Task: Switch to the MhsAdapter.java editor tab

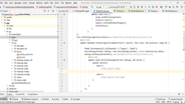Action: (x=171, y=11)
